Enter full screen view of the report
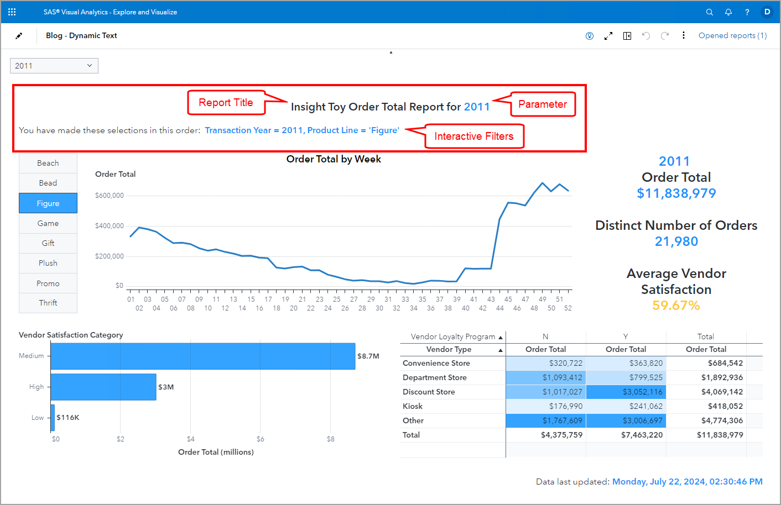 (x=608, y=35)
